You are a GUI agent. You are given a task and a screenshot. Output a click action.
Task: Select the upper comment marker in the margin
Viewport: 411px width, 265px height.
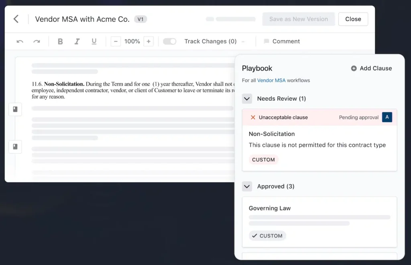15,109
